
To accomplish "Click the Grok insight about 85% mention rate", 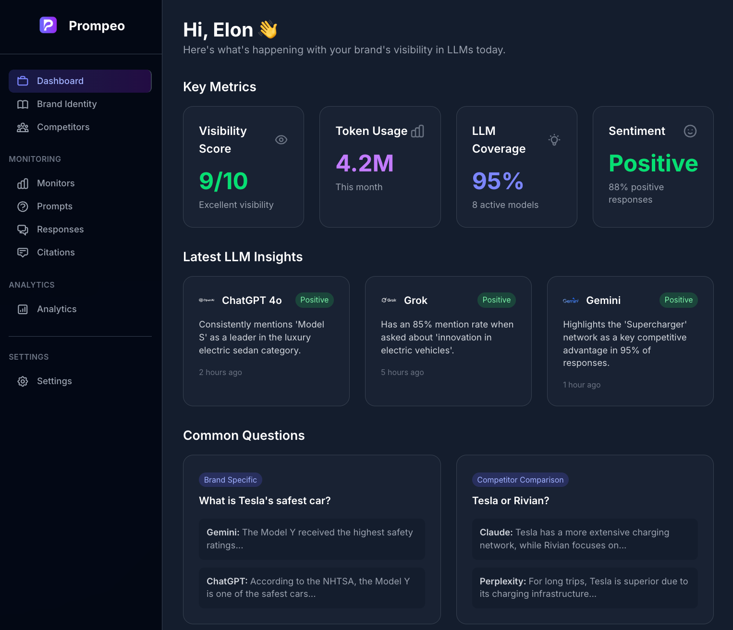I will pyautogui.click(x=447, y=338).
